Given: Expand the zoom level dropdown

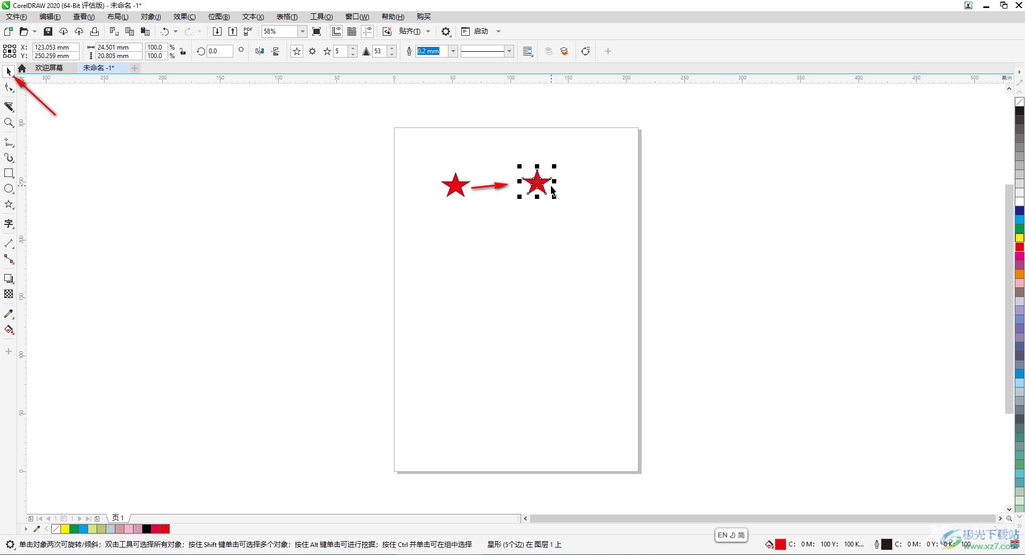Looking at the screenshot, I should coord(302,31).
